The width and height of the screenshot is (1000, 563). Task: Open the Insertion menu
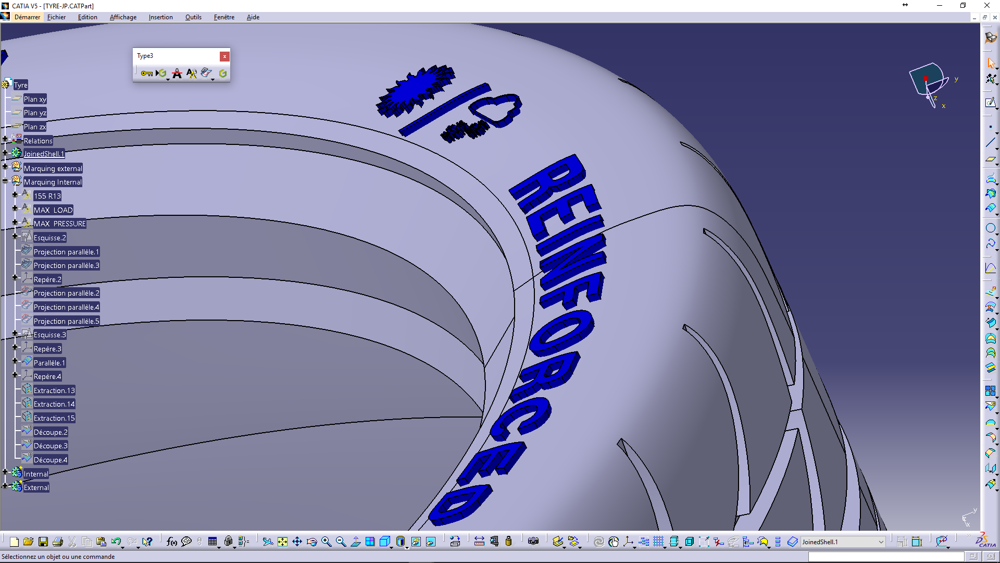[x=160, y=17]
